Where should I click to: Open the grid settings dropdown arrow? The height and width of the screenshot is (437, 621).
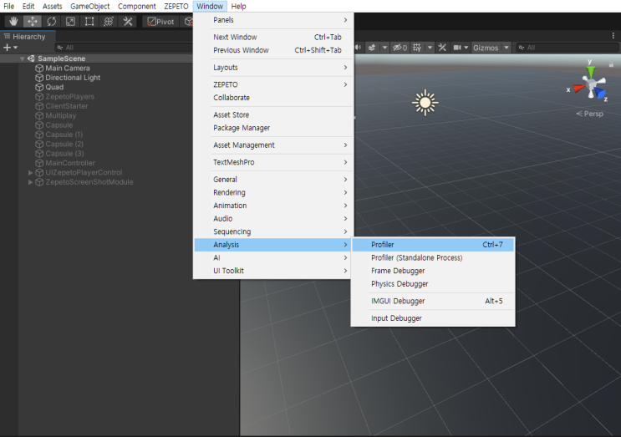(x=430, y=48)
